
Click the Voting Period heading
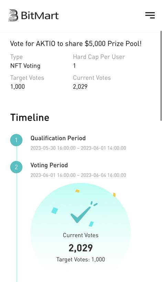(49, 165)
